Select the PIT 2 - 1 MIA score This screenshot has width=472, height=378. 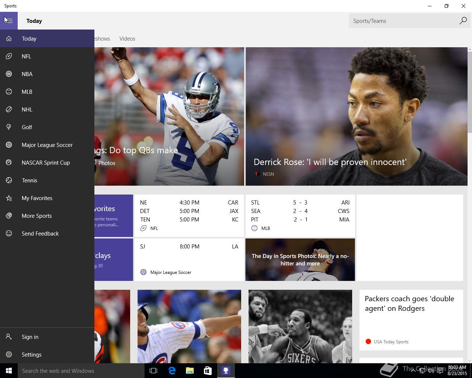[x=300, y=219]
